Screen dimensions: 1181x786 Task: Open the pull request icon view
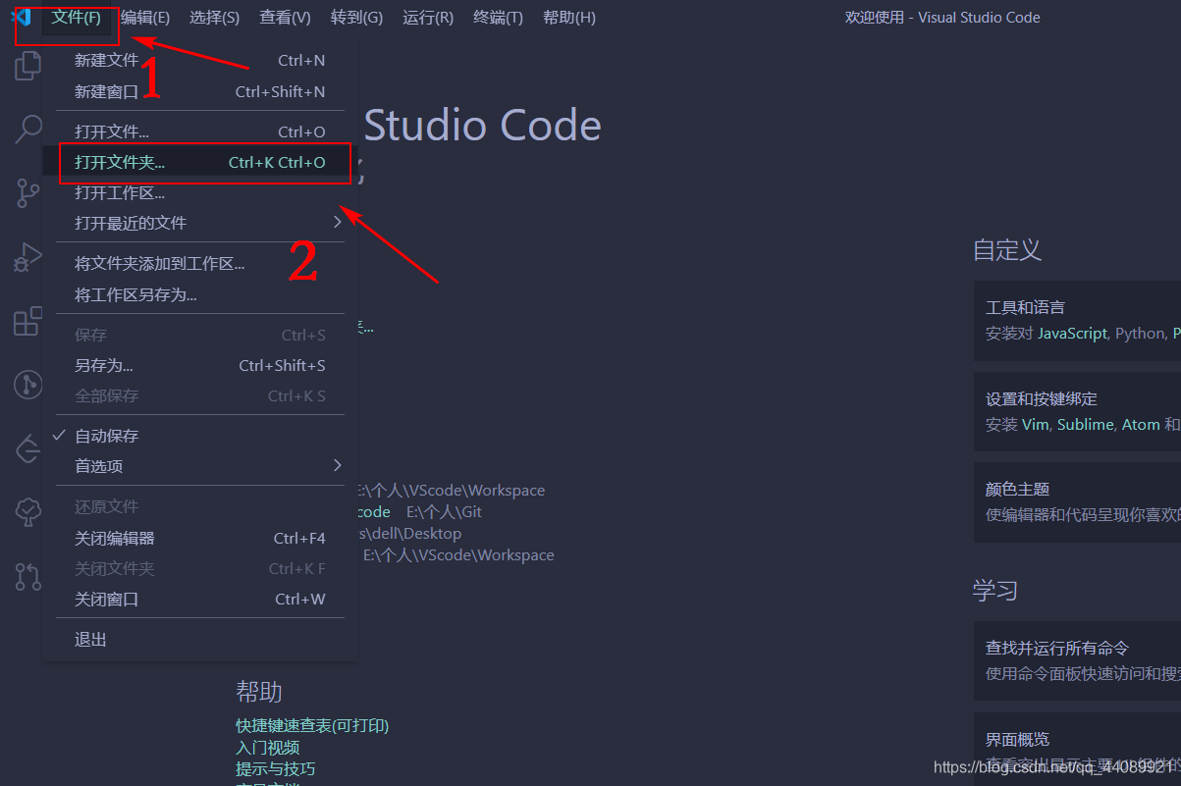click(x=27, y=576)
